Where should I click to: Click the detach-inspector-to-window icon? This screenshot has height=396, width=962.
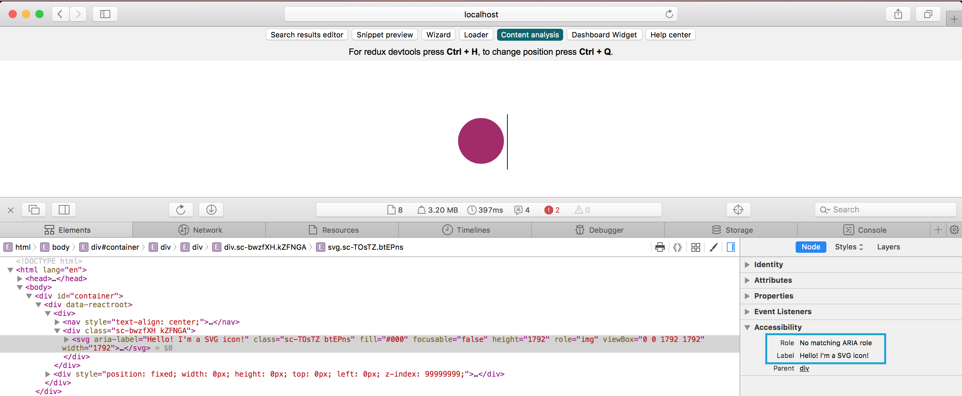(x=34, y=210)
